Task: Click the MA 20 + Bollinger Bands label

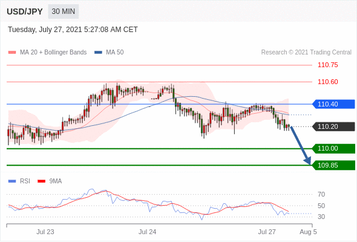Action: (53, 53)
